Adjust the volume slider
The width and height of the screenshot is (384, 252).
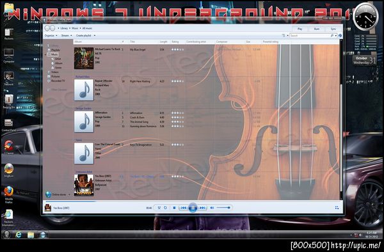[223, 208]
